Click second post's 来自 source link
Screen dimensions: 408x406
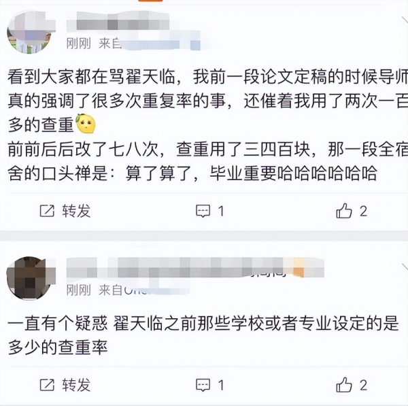tap(144, 290)
